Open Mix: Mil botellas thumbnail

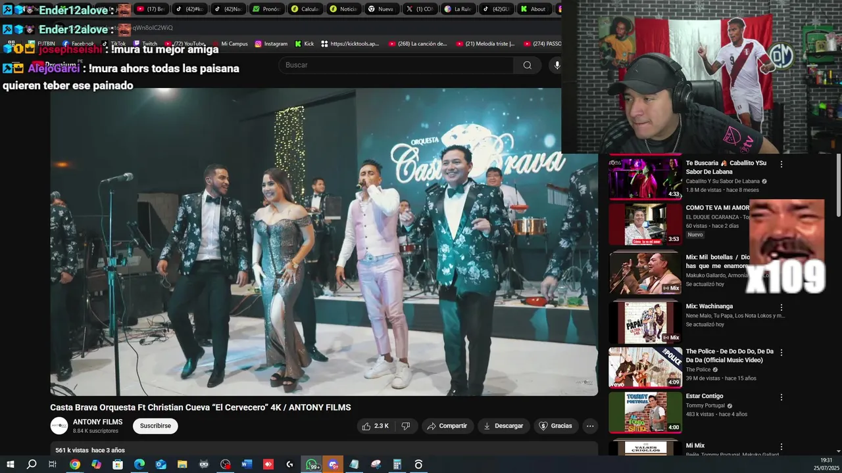(645, 272)
